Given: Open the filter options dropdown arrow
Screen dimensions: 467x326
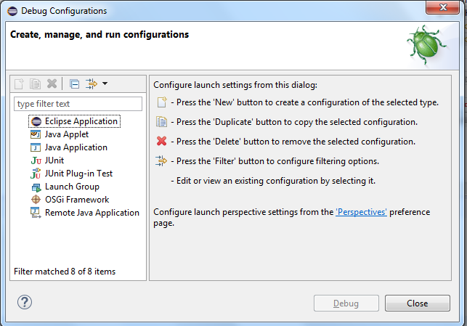Looking at the screenshot, I should (105, 83).
